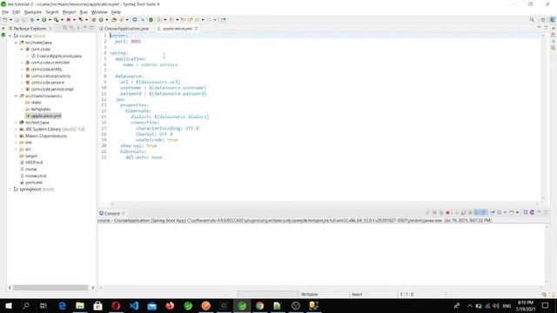Open File Explorer from the taskbar
Image resolution: width=557 pixels, height=313 pixels.
pyautogui.click(x=80, y=305)
